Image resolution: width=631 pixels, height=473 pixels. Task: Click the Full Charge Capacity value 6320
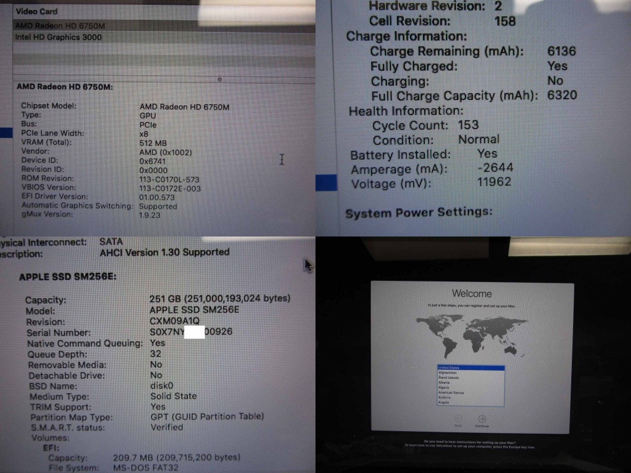tap(562, 95)
